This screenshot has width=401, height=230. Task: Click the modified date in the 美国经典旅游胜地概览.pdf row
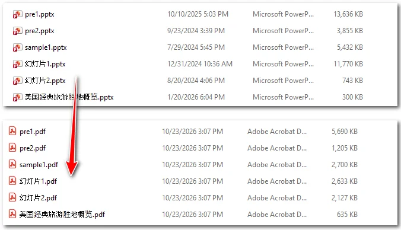click(x=193, y=215)
